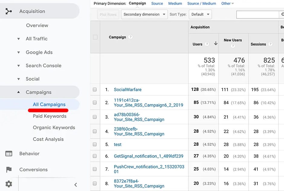Click the Conversions flag icon

9,170
